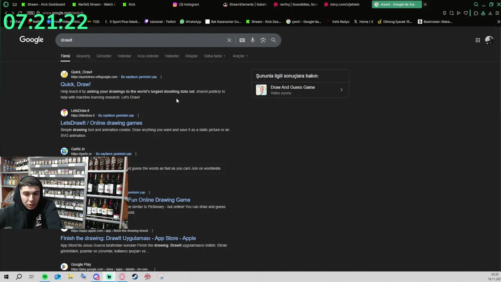Switch to the StreamElements browser tab

pyautogui.click(x=245, y=4)
